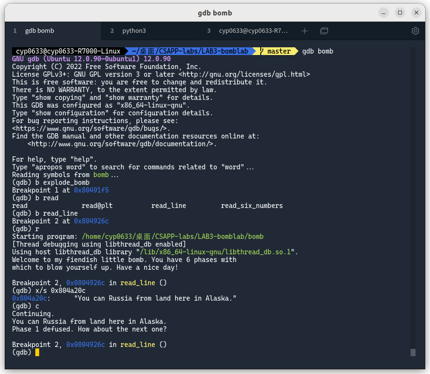Click the terminal scrollbar thumb
This screenshot has width=430, height=374.
(x=413, y=352)
